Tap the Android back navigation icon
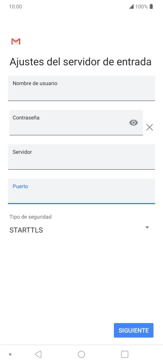Screen dimensions: 163x364 click(x=38, y=354)
